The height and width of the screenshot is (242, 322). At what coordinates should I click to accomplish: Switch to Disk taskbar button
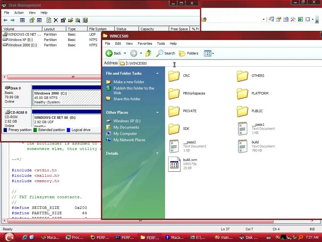click(x=249, y=238)
